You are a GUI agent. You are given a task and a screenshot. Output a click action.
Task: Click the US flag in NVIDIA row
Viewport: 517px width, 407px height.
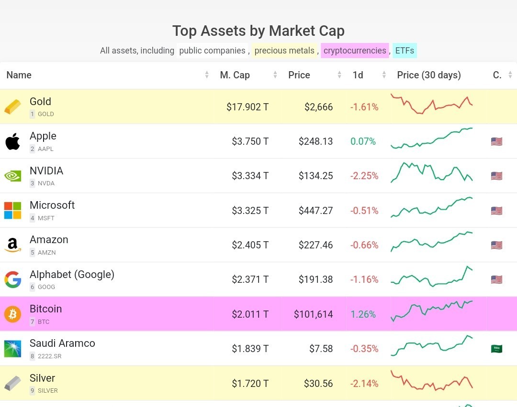pyautogui.click(x=496, y=176)
